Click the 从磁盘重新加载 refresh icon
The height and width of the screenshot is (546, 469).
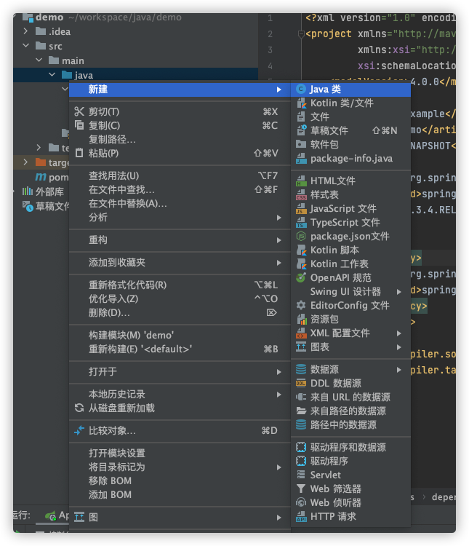[79, 408]
